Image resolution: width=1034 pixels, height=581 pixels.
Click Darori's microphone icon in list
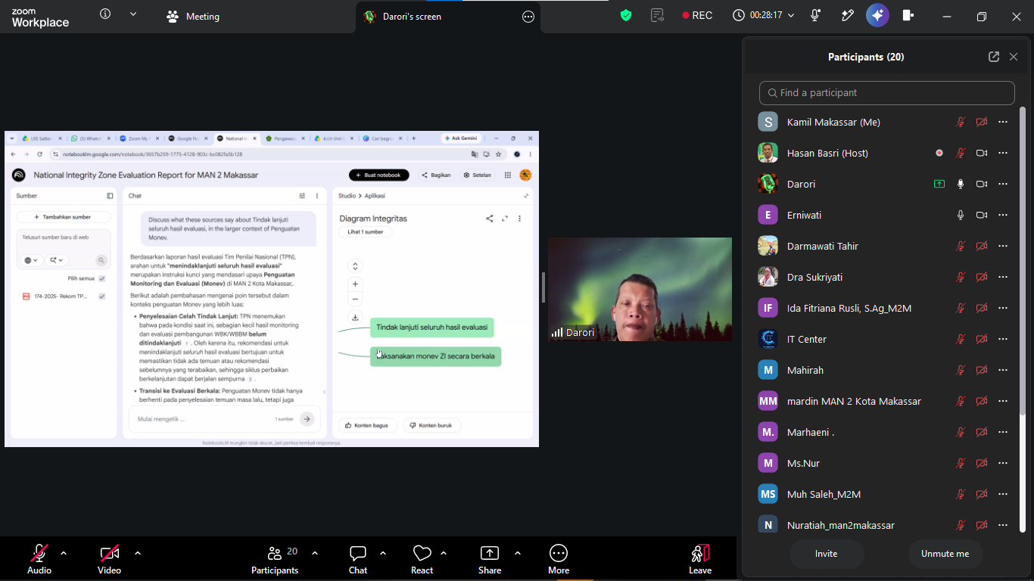(x=961, y=184)
